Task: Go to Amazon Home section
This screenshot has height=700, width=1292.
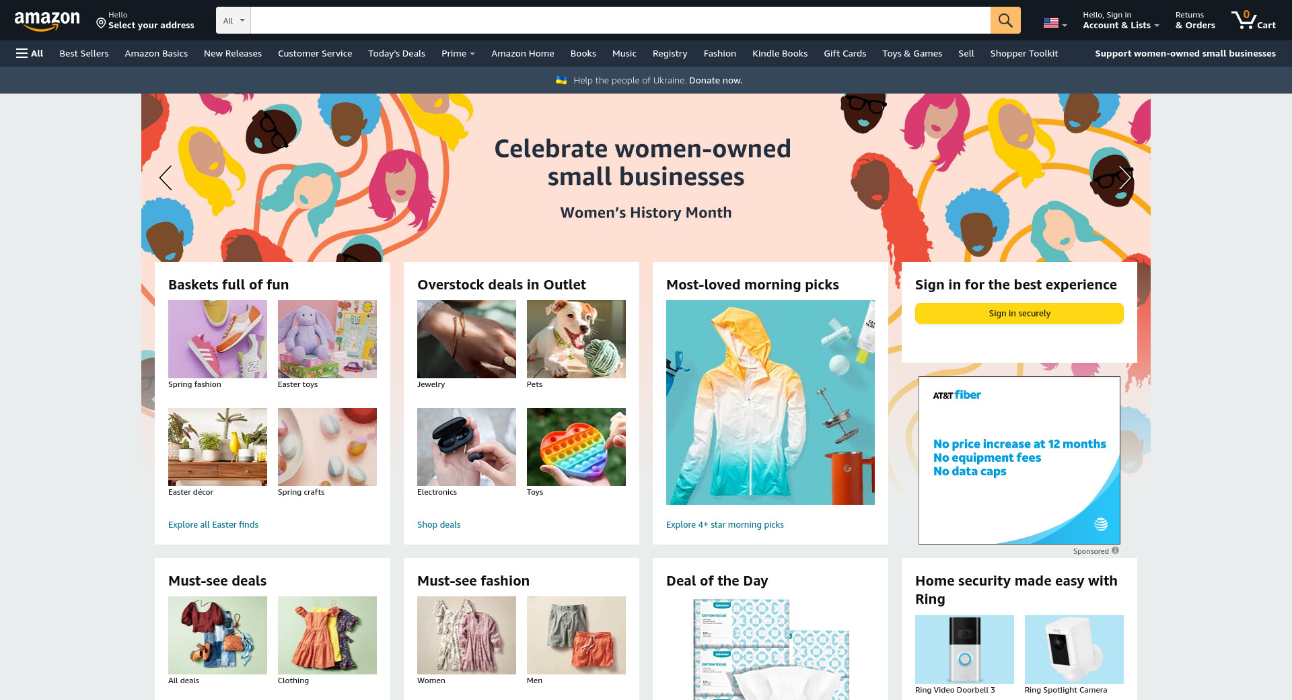Action: point(523,53)
